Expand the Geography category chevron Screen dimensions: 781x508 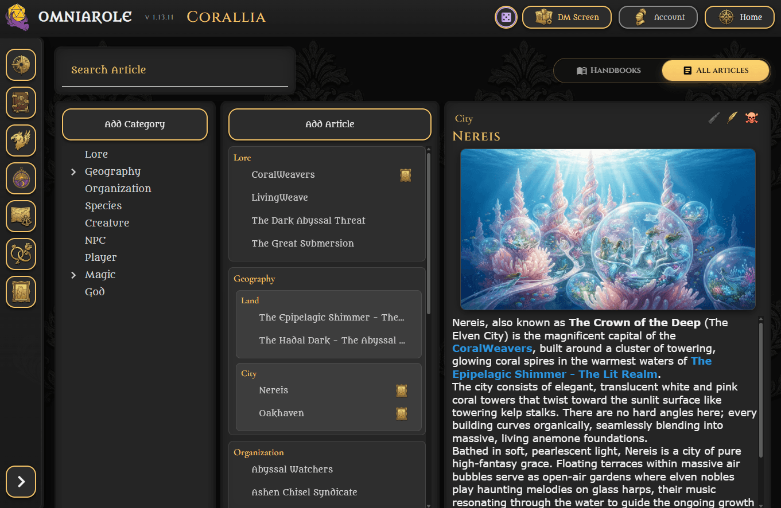pyautogui.click(x=73, y=172)
